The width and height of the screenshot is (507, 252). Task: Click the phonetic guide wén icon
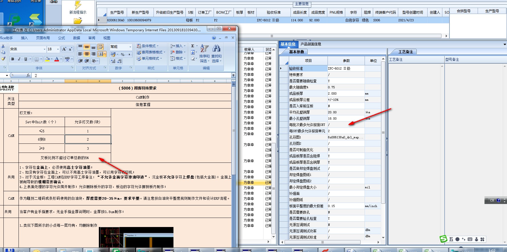tap(67, 59)
